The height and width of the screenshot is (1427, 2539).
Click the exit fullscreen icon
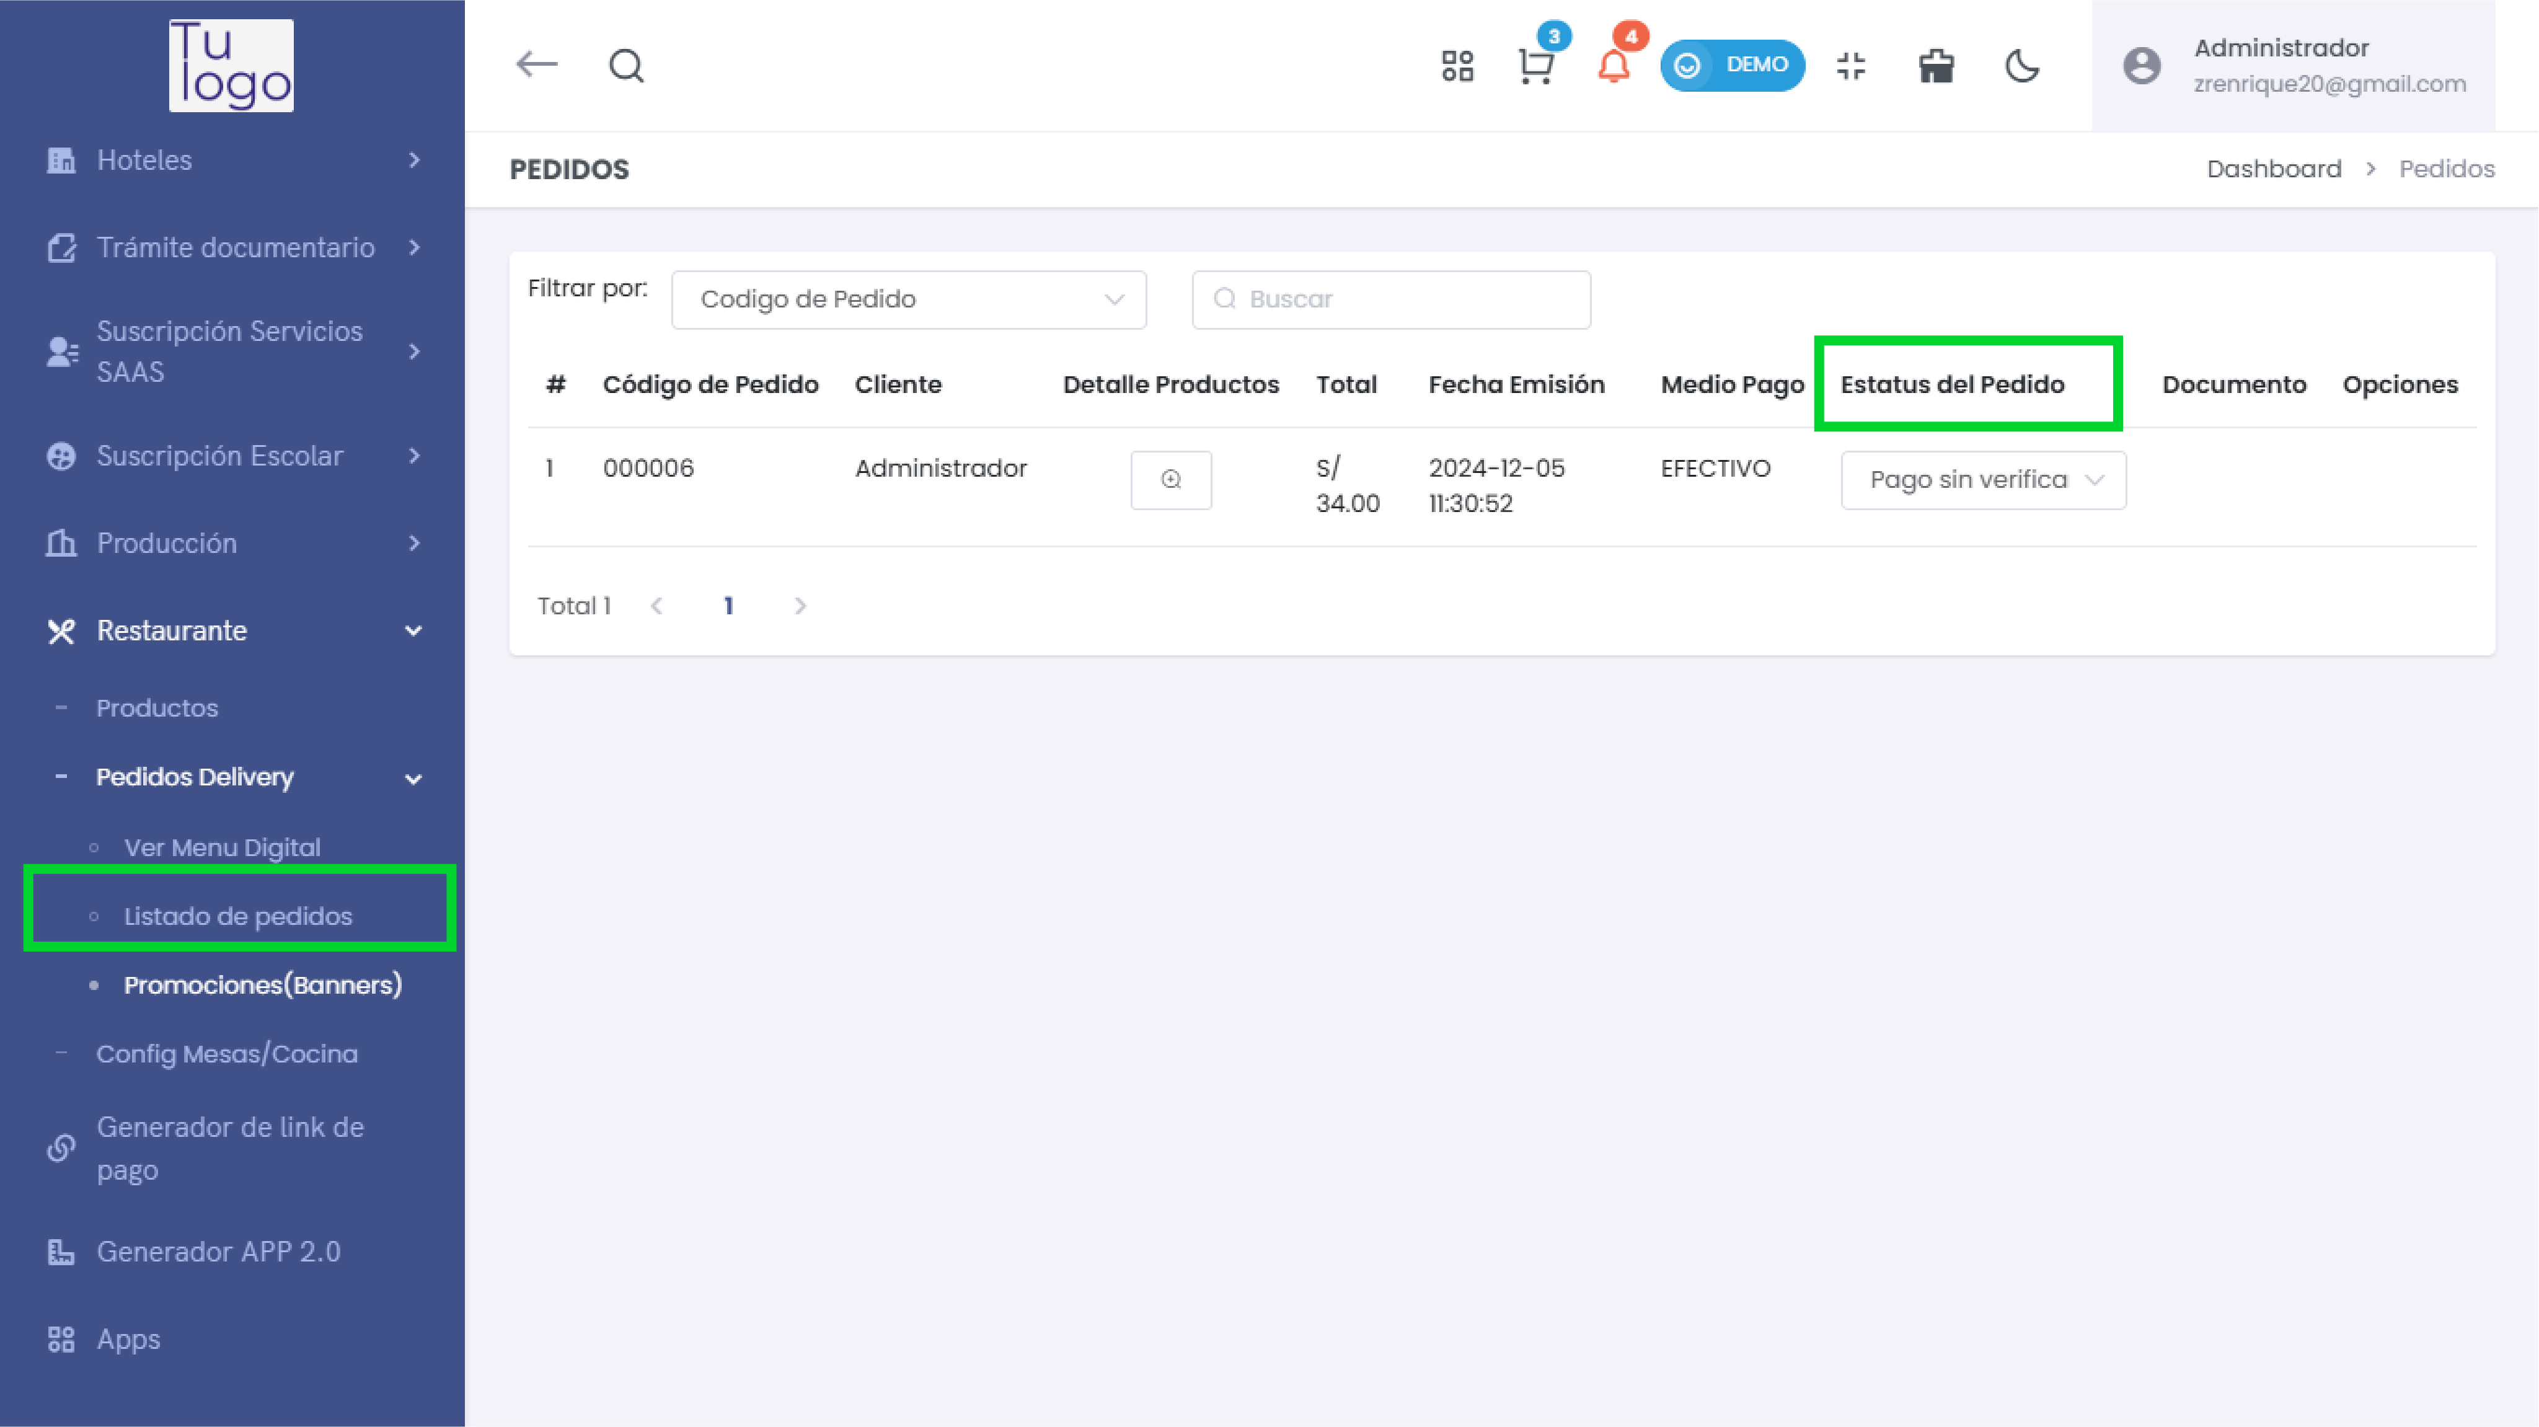coord(1851,66)
